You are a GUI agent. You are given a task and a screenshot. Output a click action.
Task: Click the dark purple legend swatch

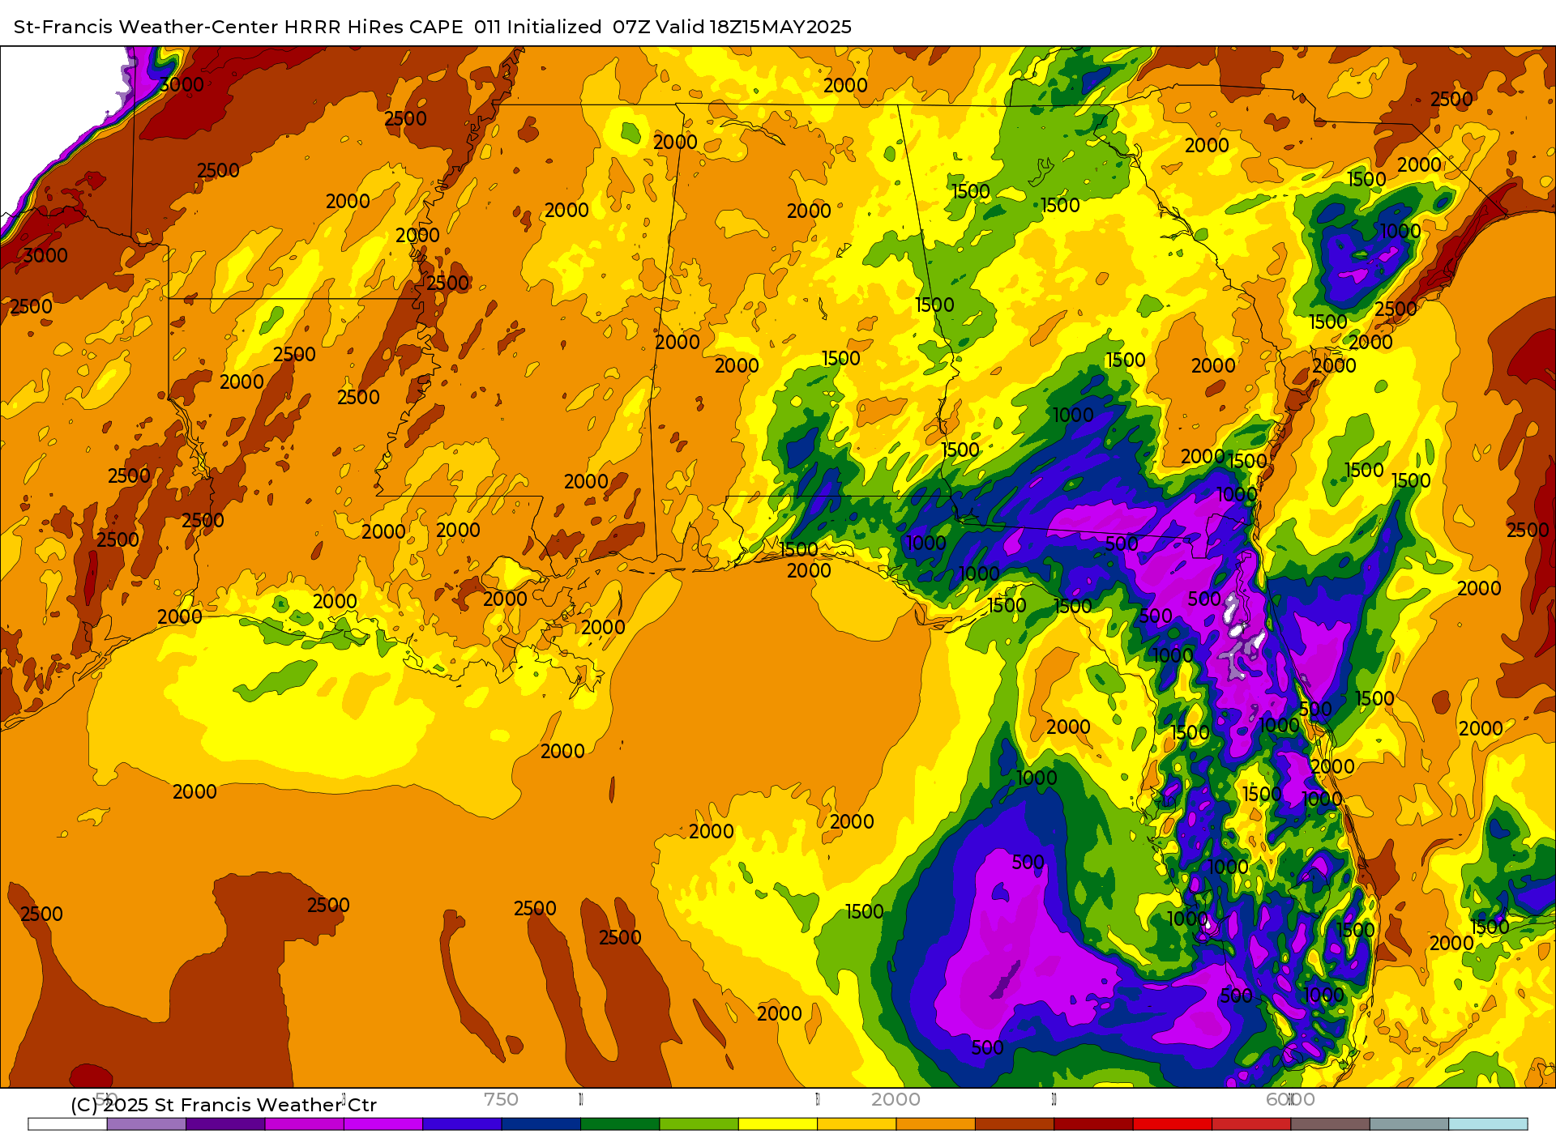coord(225,1124)
